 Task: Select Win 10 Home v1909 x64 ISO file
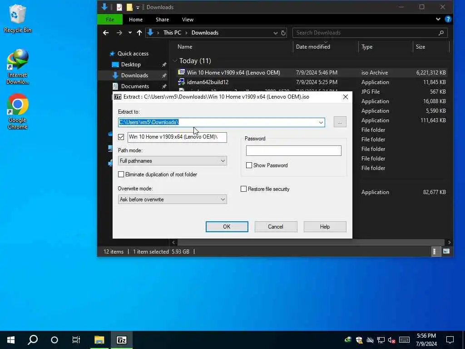(233, 72)
